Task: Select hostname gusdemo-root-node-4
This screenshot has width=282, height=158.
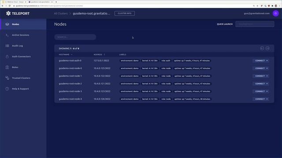Action: point(70,99)
